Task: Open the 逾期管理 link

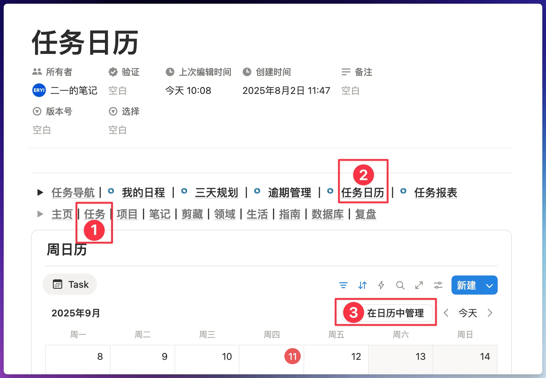Action: (290, 193)
